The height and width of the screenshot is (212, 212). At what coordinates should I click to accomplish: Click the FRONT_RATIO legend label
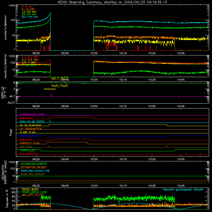pyautogui.click(x=30, y=189)
